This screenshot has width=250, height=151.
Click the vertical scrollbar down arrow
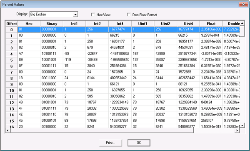point(242,125)
